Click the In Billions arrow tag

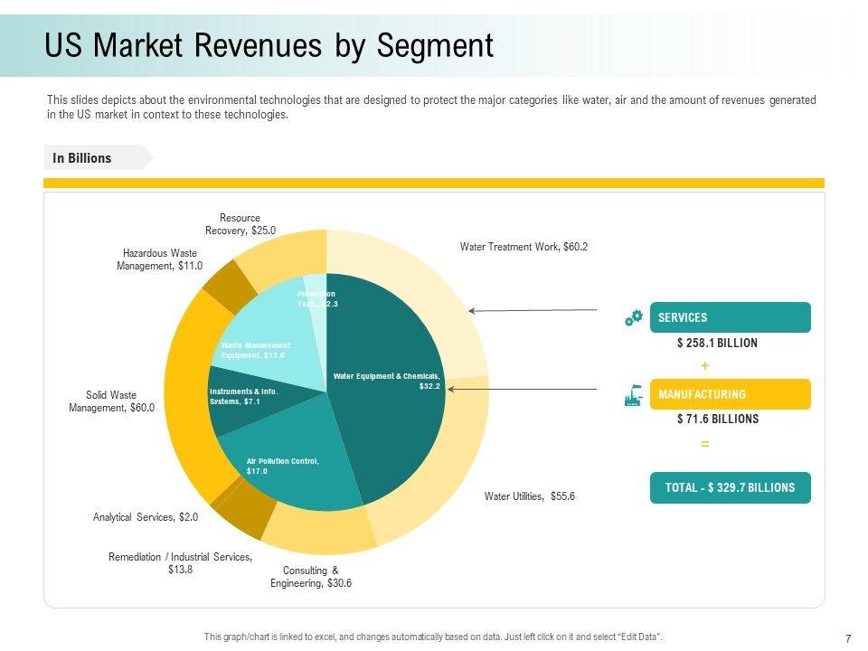point(98,157)
